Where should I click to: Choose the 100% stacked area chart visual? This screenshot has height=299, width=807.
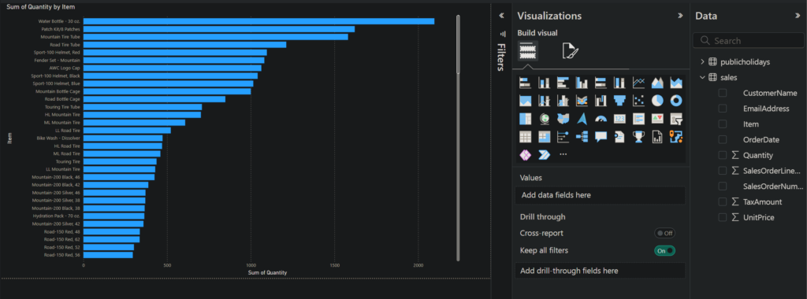click(525, 101)
